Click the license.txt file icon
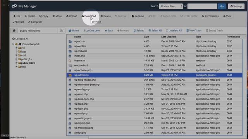Image resolution: width=248 pixels, height=139 pixels. 70,61
